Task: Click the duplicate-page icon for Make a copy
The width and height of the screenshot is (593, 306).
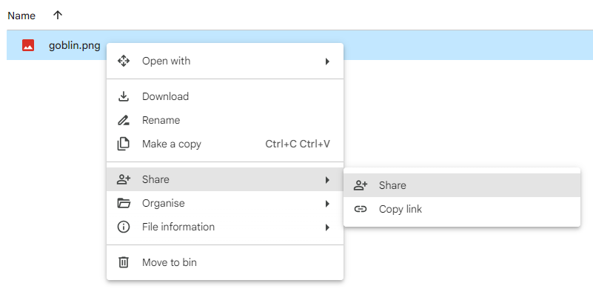Action: [x=124, y=144]
